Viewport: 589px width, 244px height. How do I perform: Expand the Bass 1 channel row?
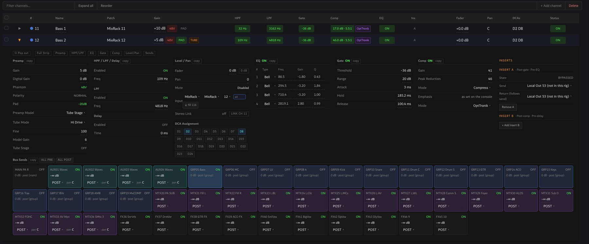coord(20,28)
